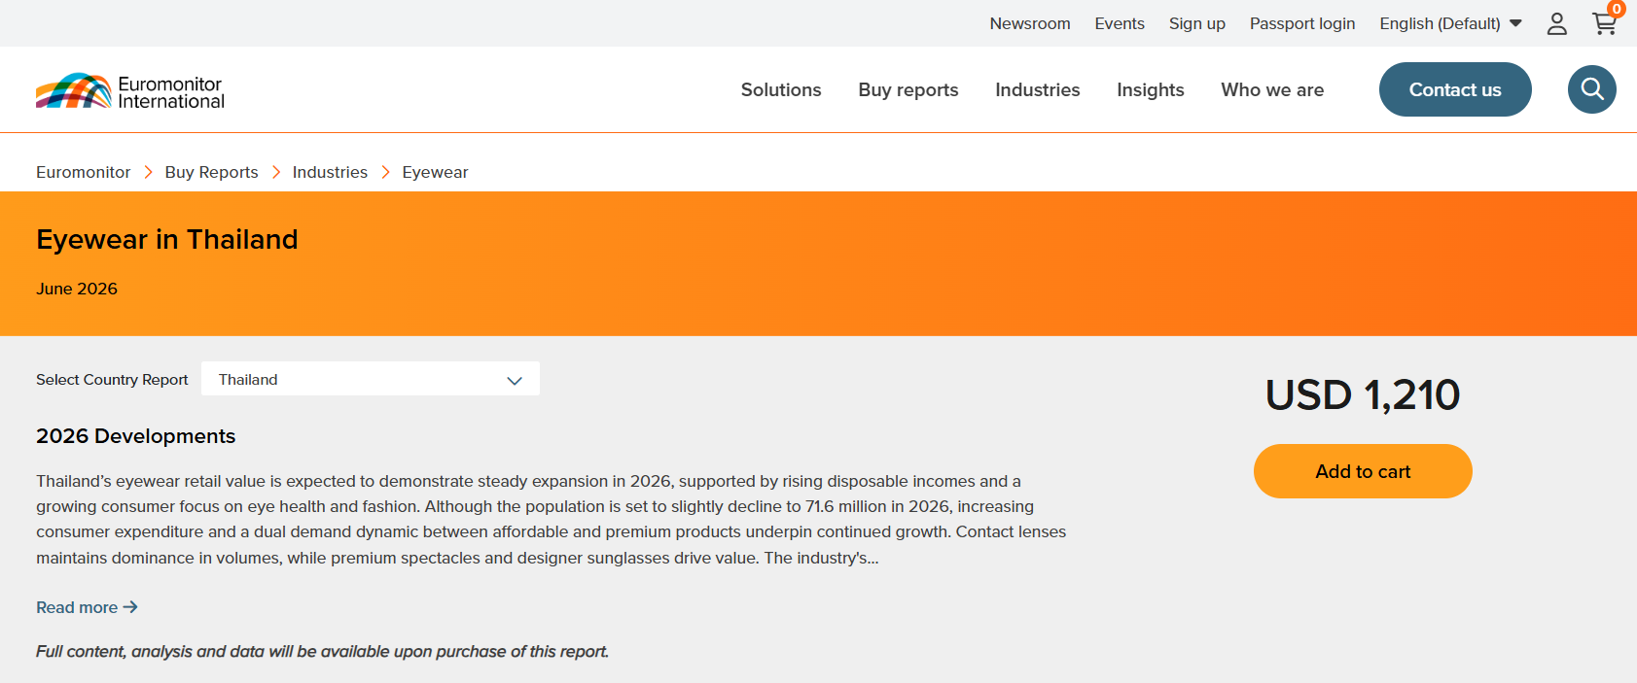Open the user account icon
Image resolution: width=1637 pixels, height=683 pixels.
point(1556,23)
